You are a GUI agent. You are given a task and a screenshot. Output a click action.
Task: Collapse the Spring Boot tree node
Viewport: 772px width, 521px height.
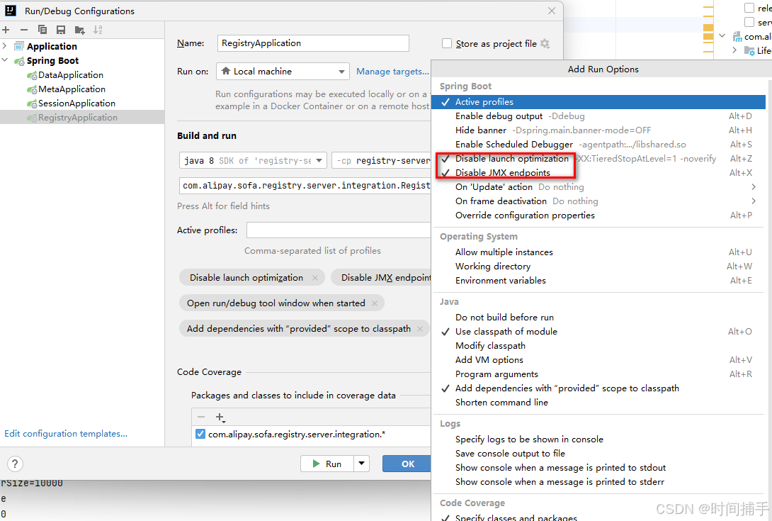point(6,60)
